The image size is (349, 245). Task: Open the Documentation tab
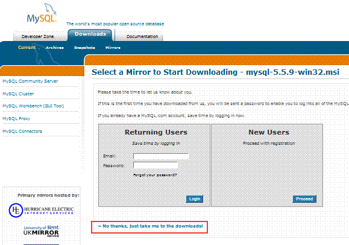point(142,36)
